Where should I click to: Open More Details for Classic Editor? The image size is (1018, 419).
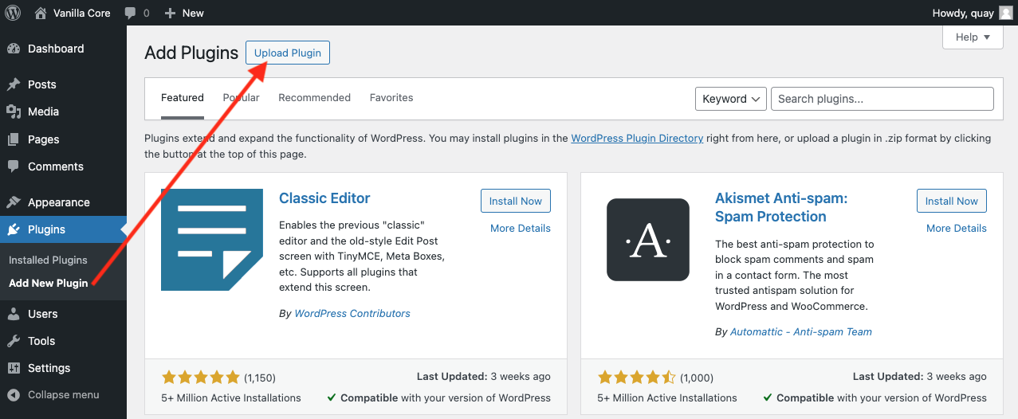pos(521,228)
